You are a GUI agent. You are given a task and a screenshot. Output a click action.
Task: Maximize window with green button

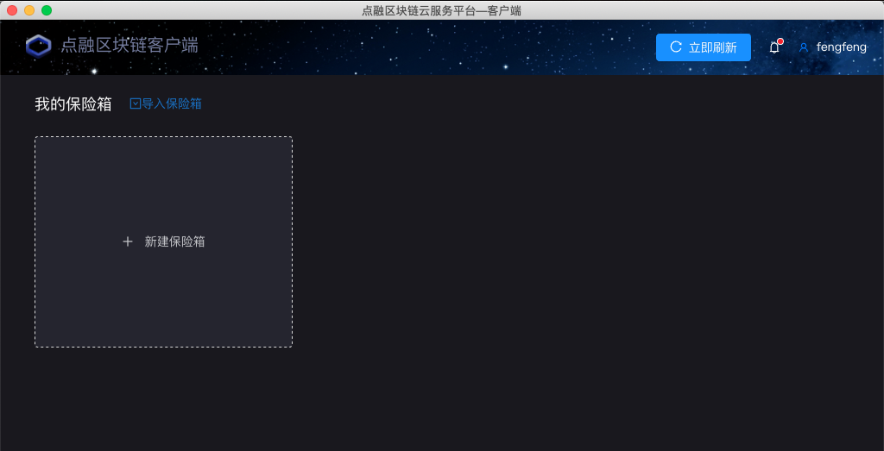pos(47,10)
